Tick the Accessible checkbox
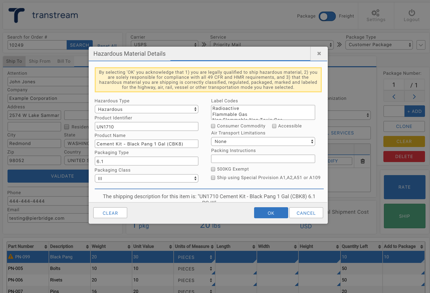The width and height of the screenshot is (430, 293). [274, 126]
